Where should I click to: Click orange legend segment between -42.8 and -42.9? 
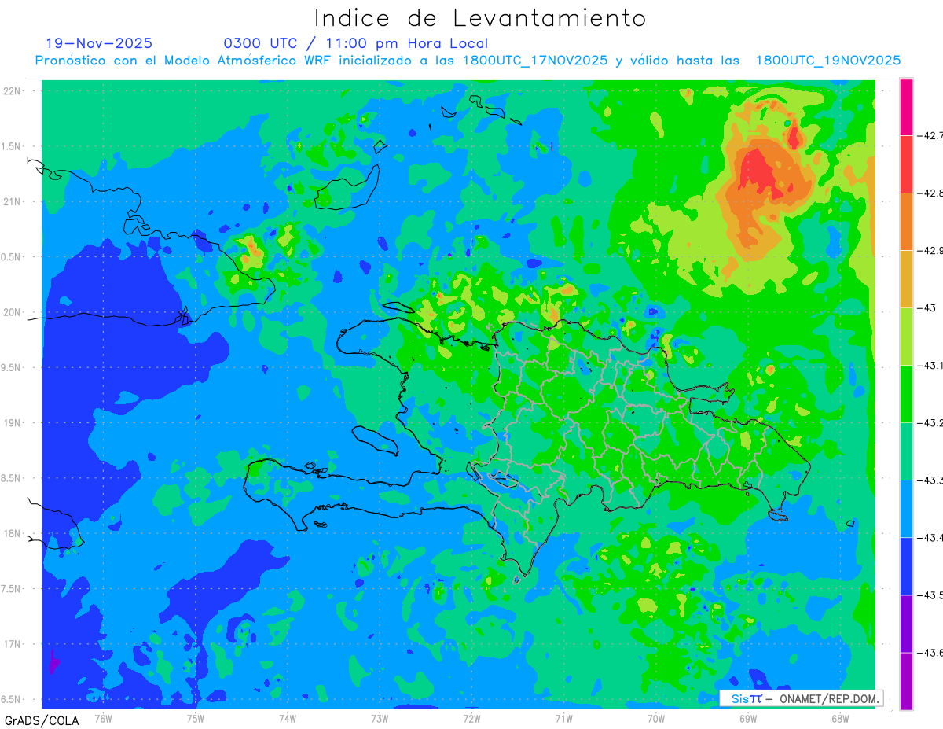[x=906, y=221]
